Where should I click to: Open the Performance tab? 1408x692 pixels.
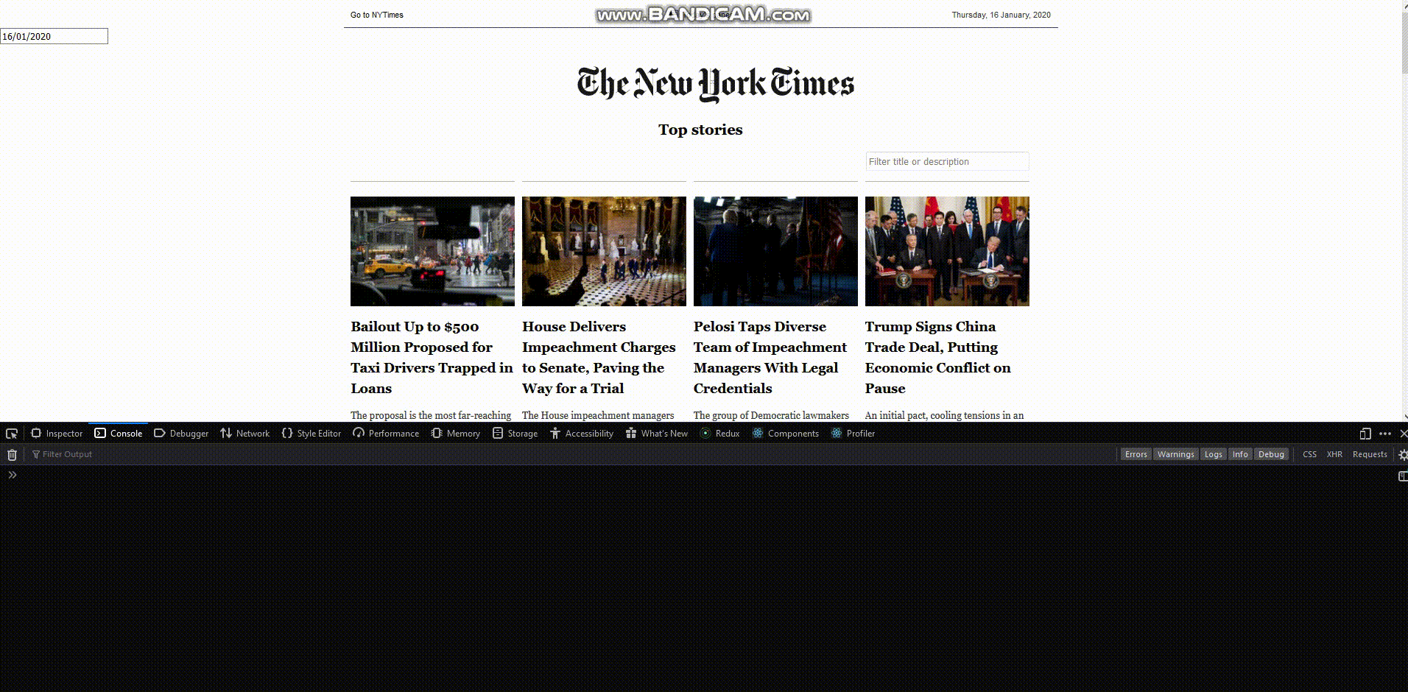[x=386, y=434]
